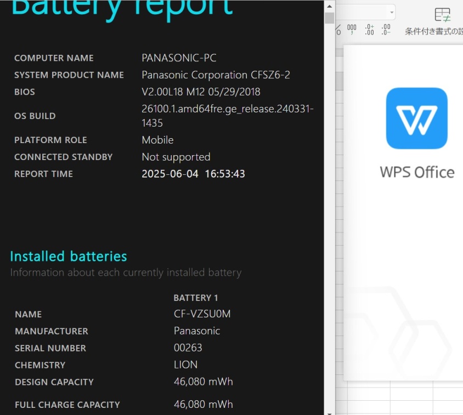Screen dimensions: 463x415
Task: Click the 'FULL CHARGE CAPACITY' label
Action: click(67, 405)
